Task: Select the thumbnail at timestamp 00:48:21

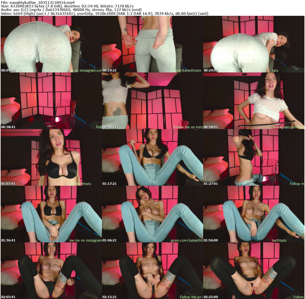Action: click(152, 101)
